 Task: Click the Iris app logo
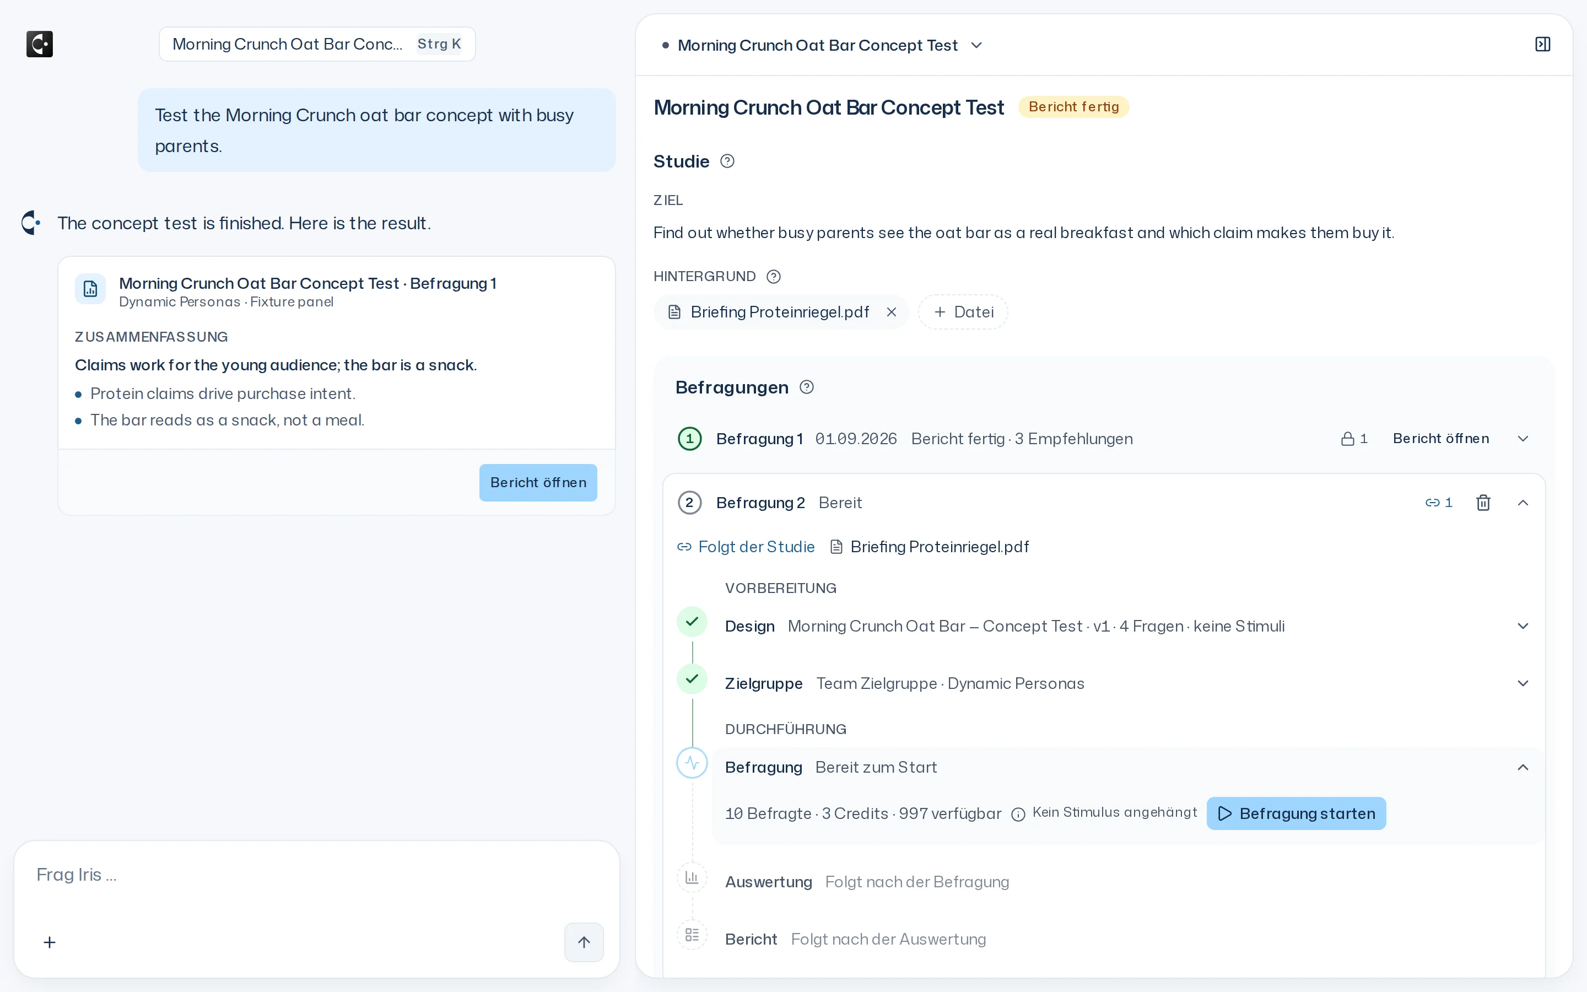[x=39, y=44]
